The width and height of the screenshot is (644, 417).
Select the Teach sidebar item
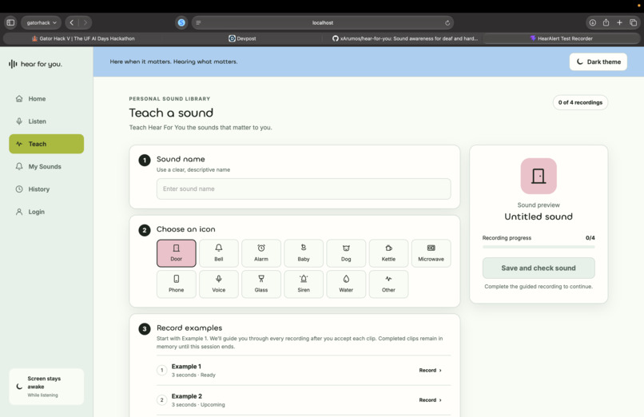tap(46, 144)
